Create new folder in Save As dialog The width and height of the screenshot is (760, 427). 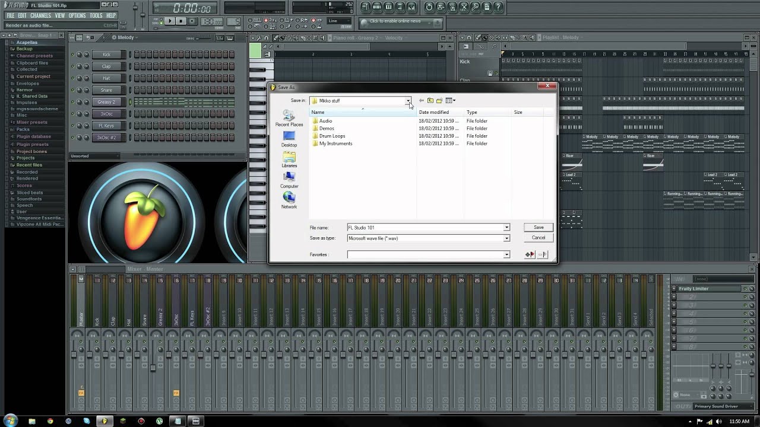coord(439,101)
